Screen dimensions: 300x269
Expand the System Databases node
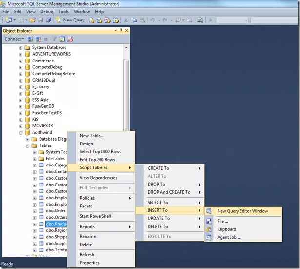click(20, 48)
